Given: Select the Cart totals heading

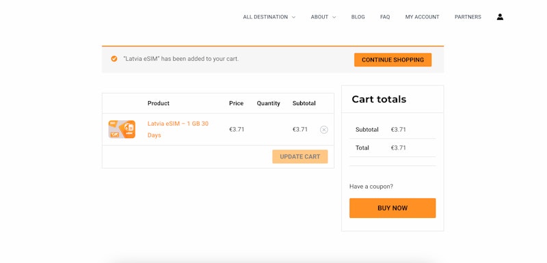Looking at the screenshot, I should point(379,99).
